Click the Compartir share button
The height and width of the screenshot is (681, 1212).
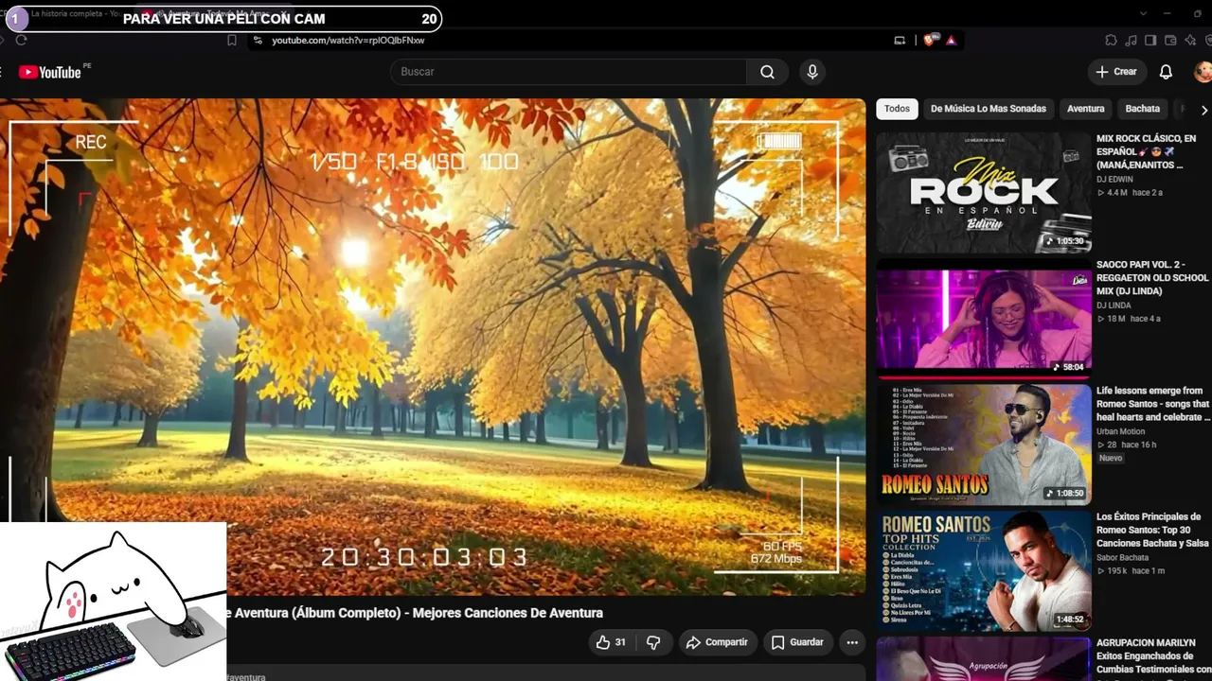[x=717, y=642]
